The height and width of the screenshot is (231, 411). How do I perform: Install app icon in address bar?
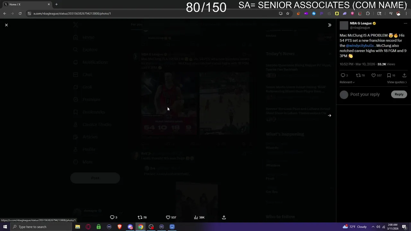coord(281,13)
